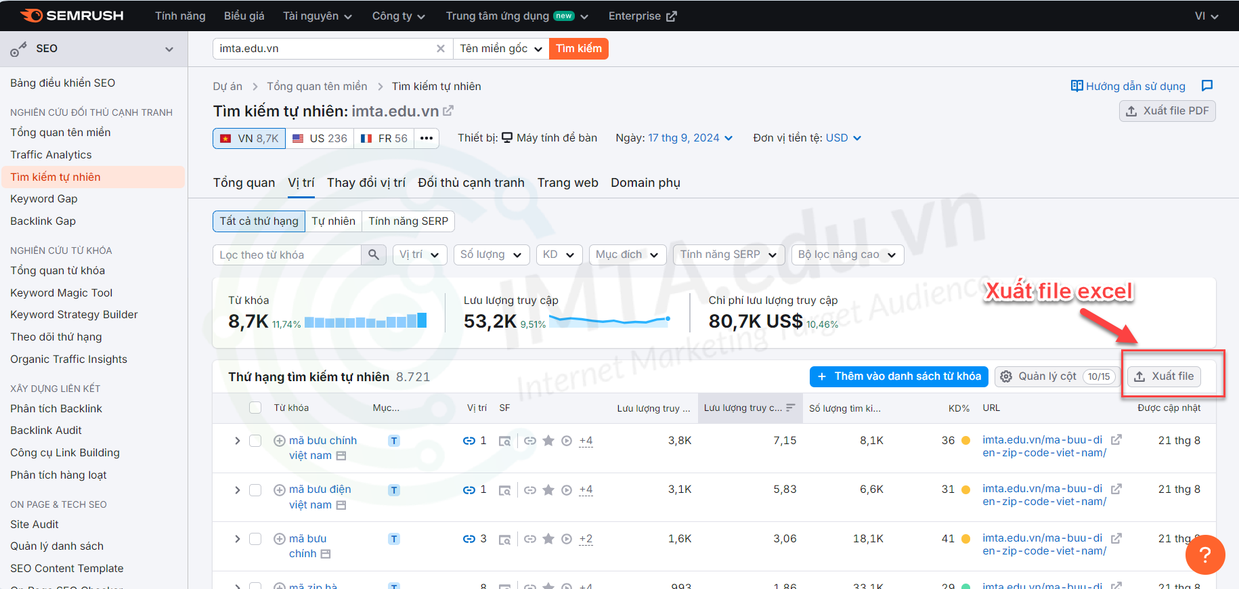
Task: Click the 'Lọc theo từ khóa' input field
Action: [x=287, y=255]
